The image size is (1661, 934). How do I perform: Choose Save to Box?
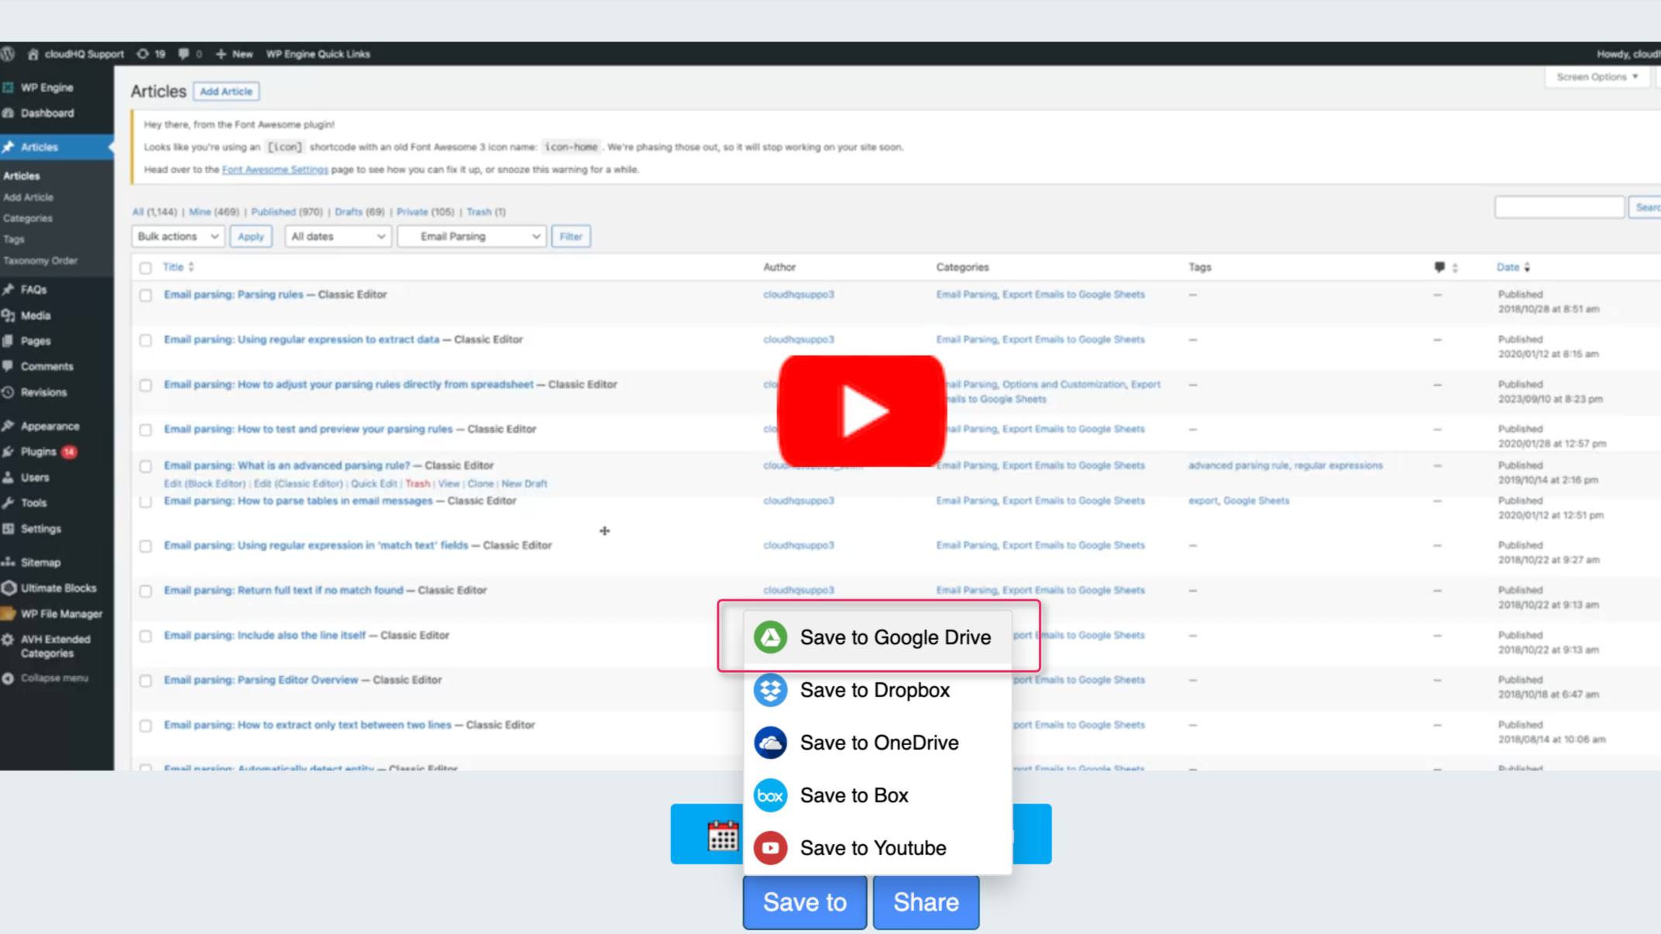click(x=878, y=795)
